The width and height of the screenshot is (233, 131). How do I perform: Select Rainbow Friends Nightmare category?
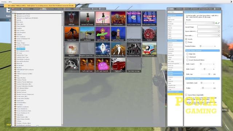(x=24, y=82)
